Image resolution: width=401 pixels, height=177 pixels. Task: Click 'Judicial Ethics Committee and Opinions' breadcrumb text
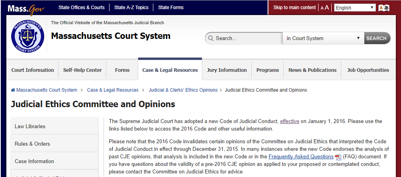tap(266, 90)
